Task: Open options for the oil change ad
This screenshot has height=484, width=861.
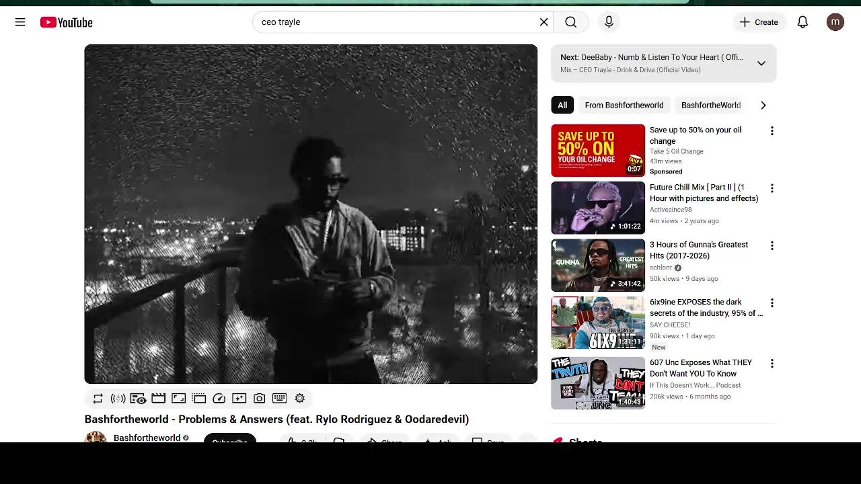Action: (772, 131)
